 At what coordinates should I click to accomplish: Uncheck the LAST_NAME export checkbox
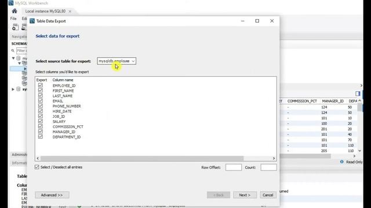[41, 96]
